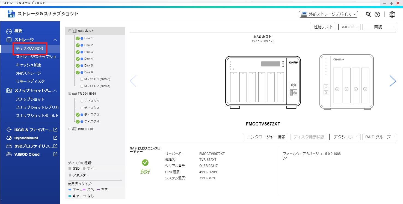Open VJBOD Cloud external link icon
Screen dimensions: 403x204
55,154
